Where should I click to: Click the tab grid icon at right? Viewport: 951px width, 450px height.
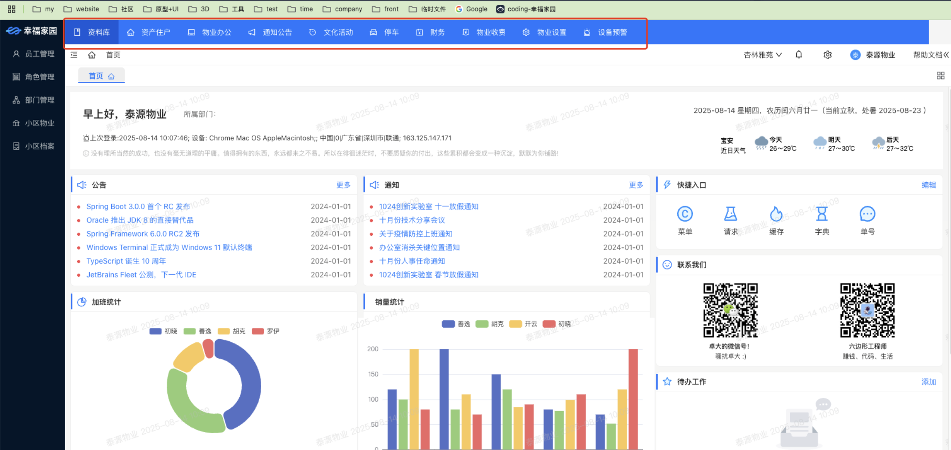point(940,76)
